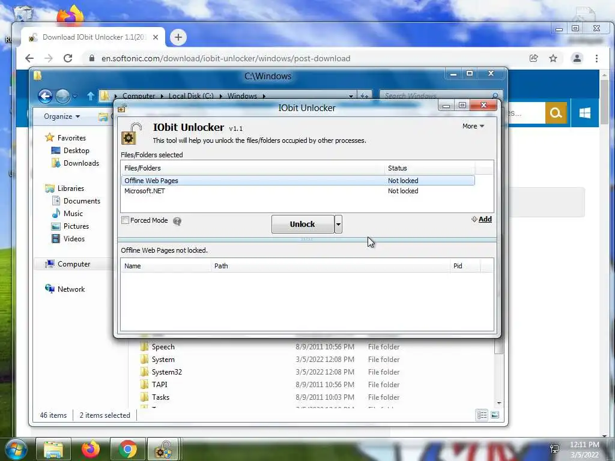The image size is (615, 461).
Task: Select the Microsoft.NET row
Action: click(298, 191)
